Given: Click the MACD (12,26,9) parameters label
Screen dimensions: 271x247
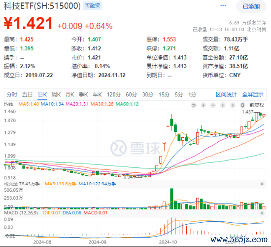Looking at the screenshot, I should pyautogui.click(x=21, y=213).
